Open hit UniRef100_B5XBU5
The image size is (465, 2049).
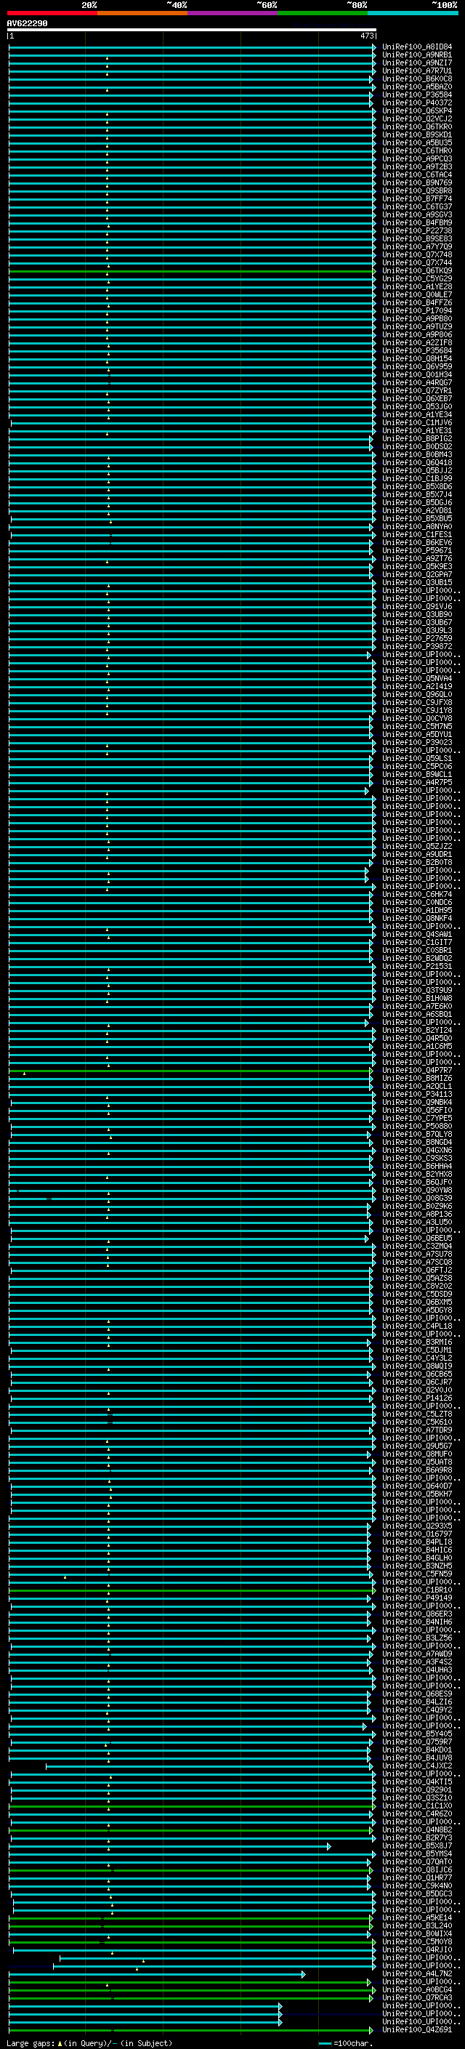point(417,519)
